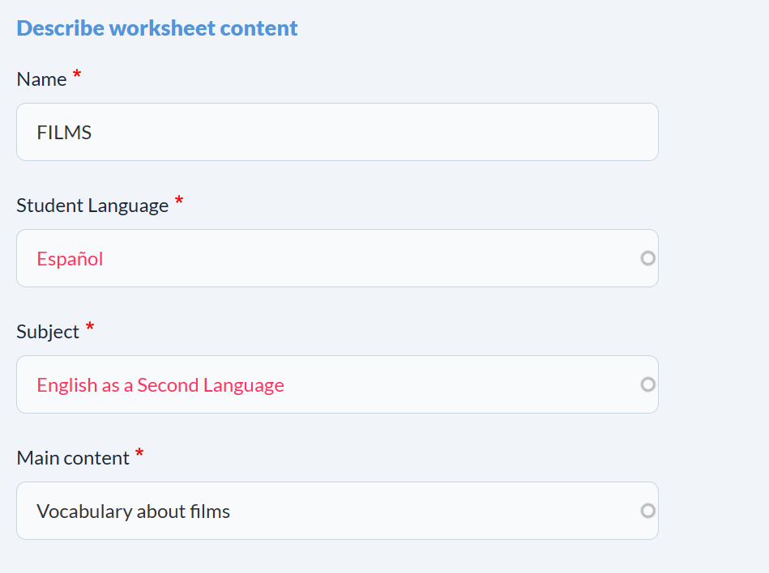Click the Main content label
This screenshot has width=769, height=573.
click(x=73, y=458)
